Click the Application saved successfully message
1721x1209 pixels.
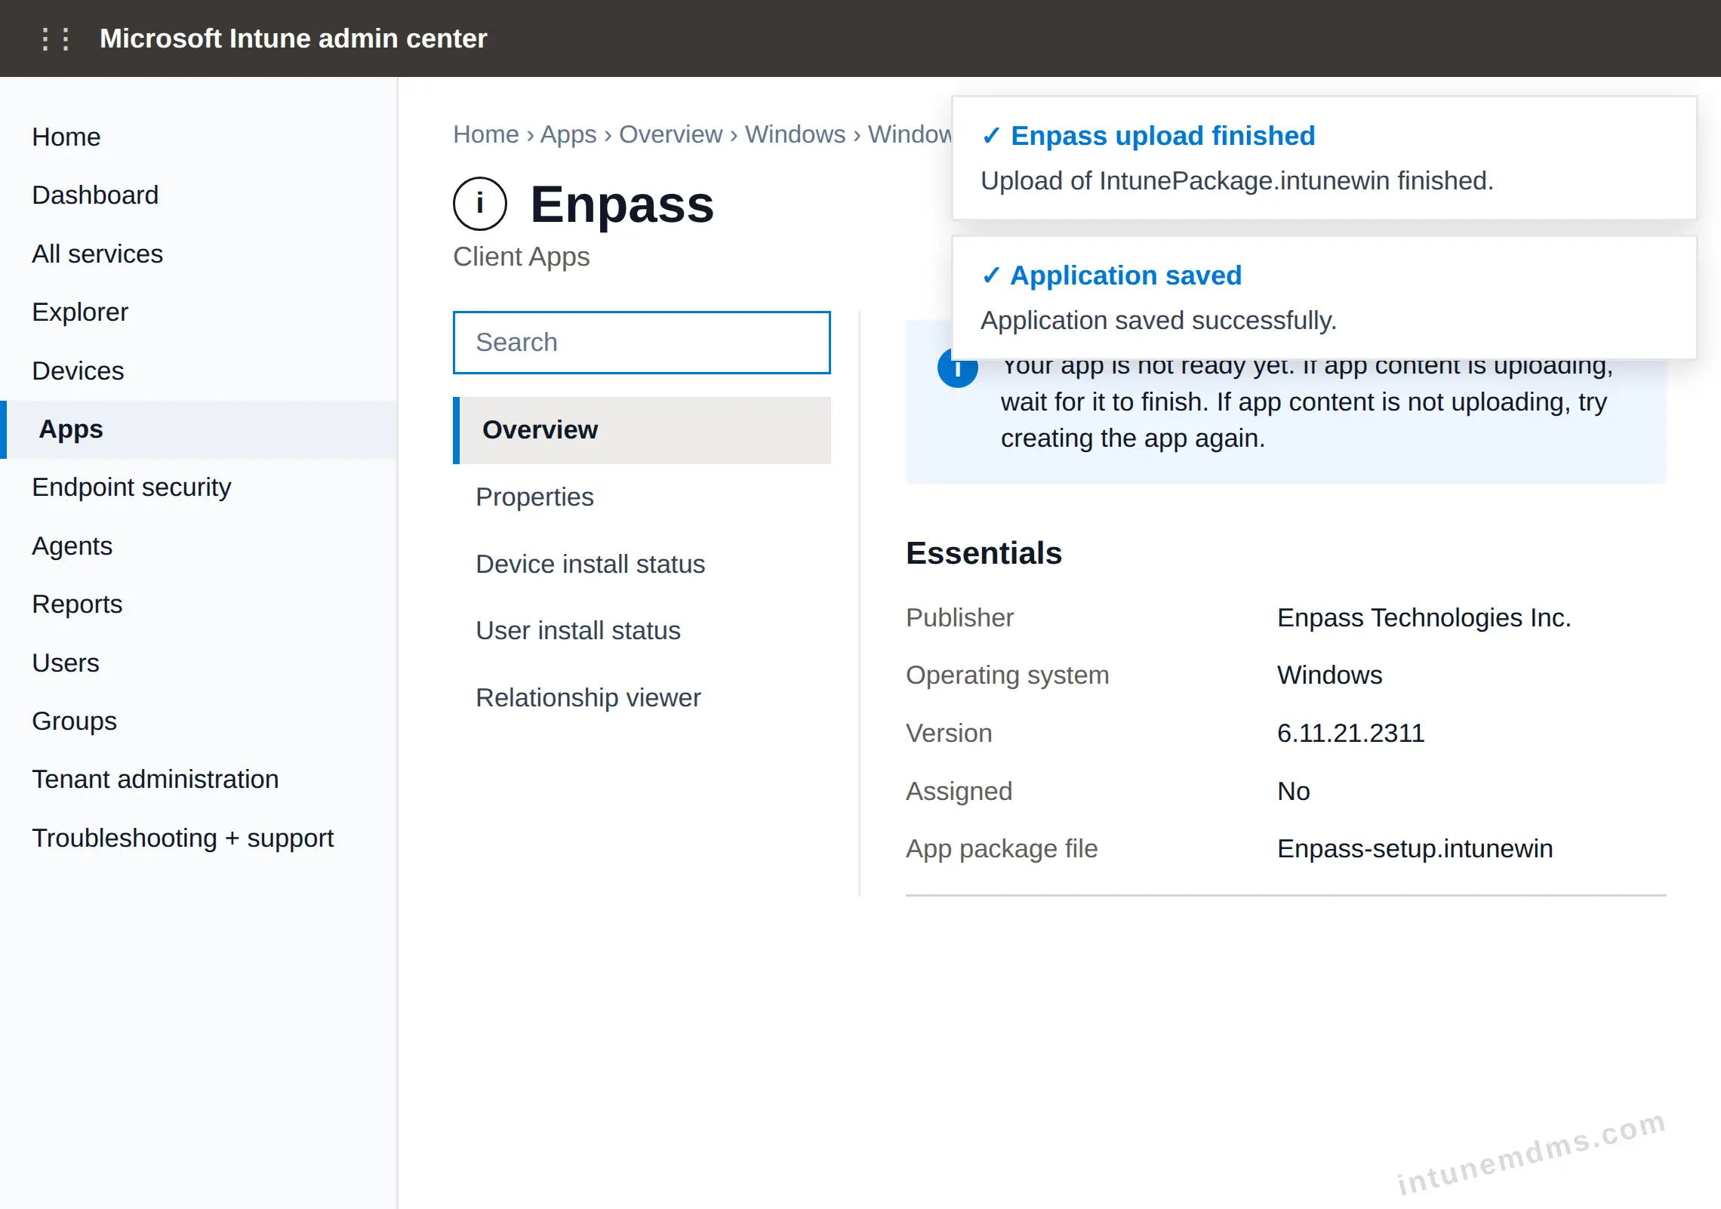click(1159, 321)
